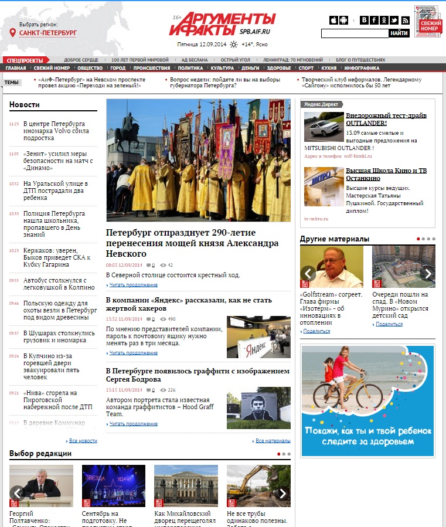Click views eye icon under Яндекс article
Viewport: 446px width, 527px height.
click(x=163, y=319)
